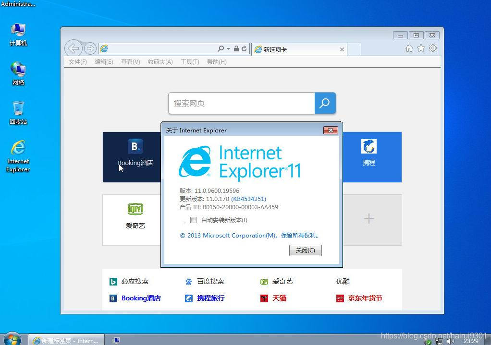Screen dimensions: 491x345
Task: Click the security lock icon in address bar
Action: point(236,48)
